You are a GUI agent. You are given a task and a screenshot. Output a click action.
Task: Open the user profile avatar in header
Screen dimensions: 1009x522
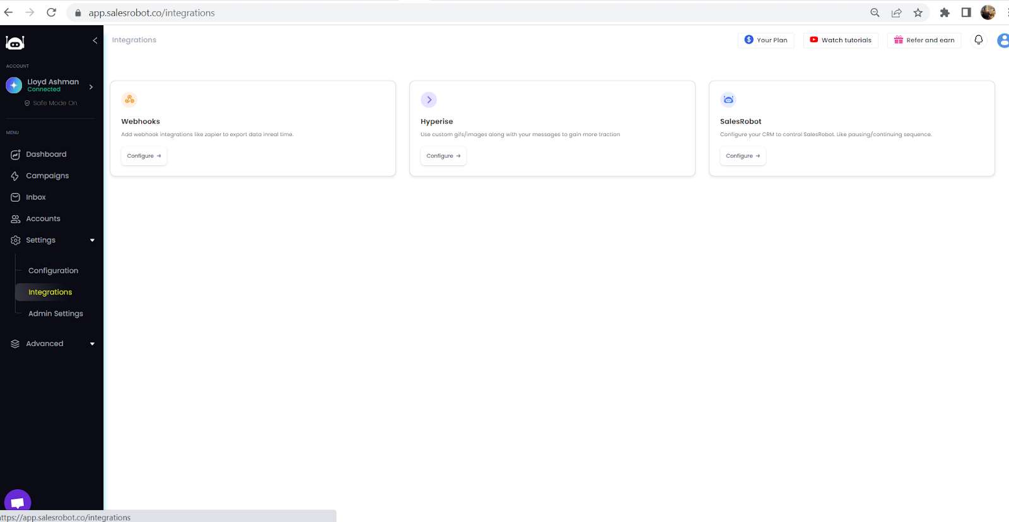coord(1003,40)
